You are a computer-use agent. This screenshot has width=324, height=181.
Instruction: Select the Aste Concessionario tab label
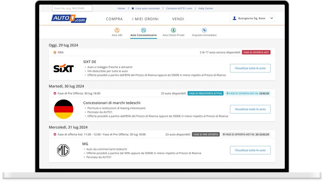(143, 35)
